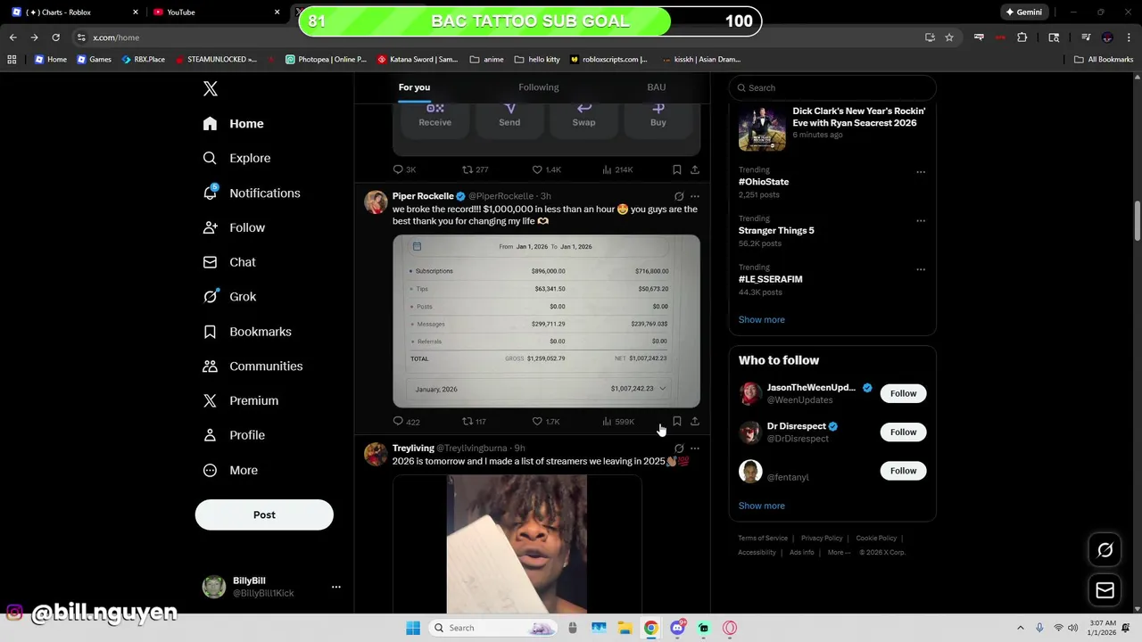Viewport: 1142px width, 642px height.
Task: Open Chat in the sidebar
Action: click(229, 262)
